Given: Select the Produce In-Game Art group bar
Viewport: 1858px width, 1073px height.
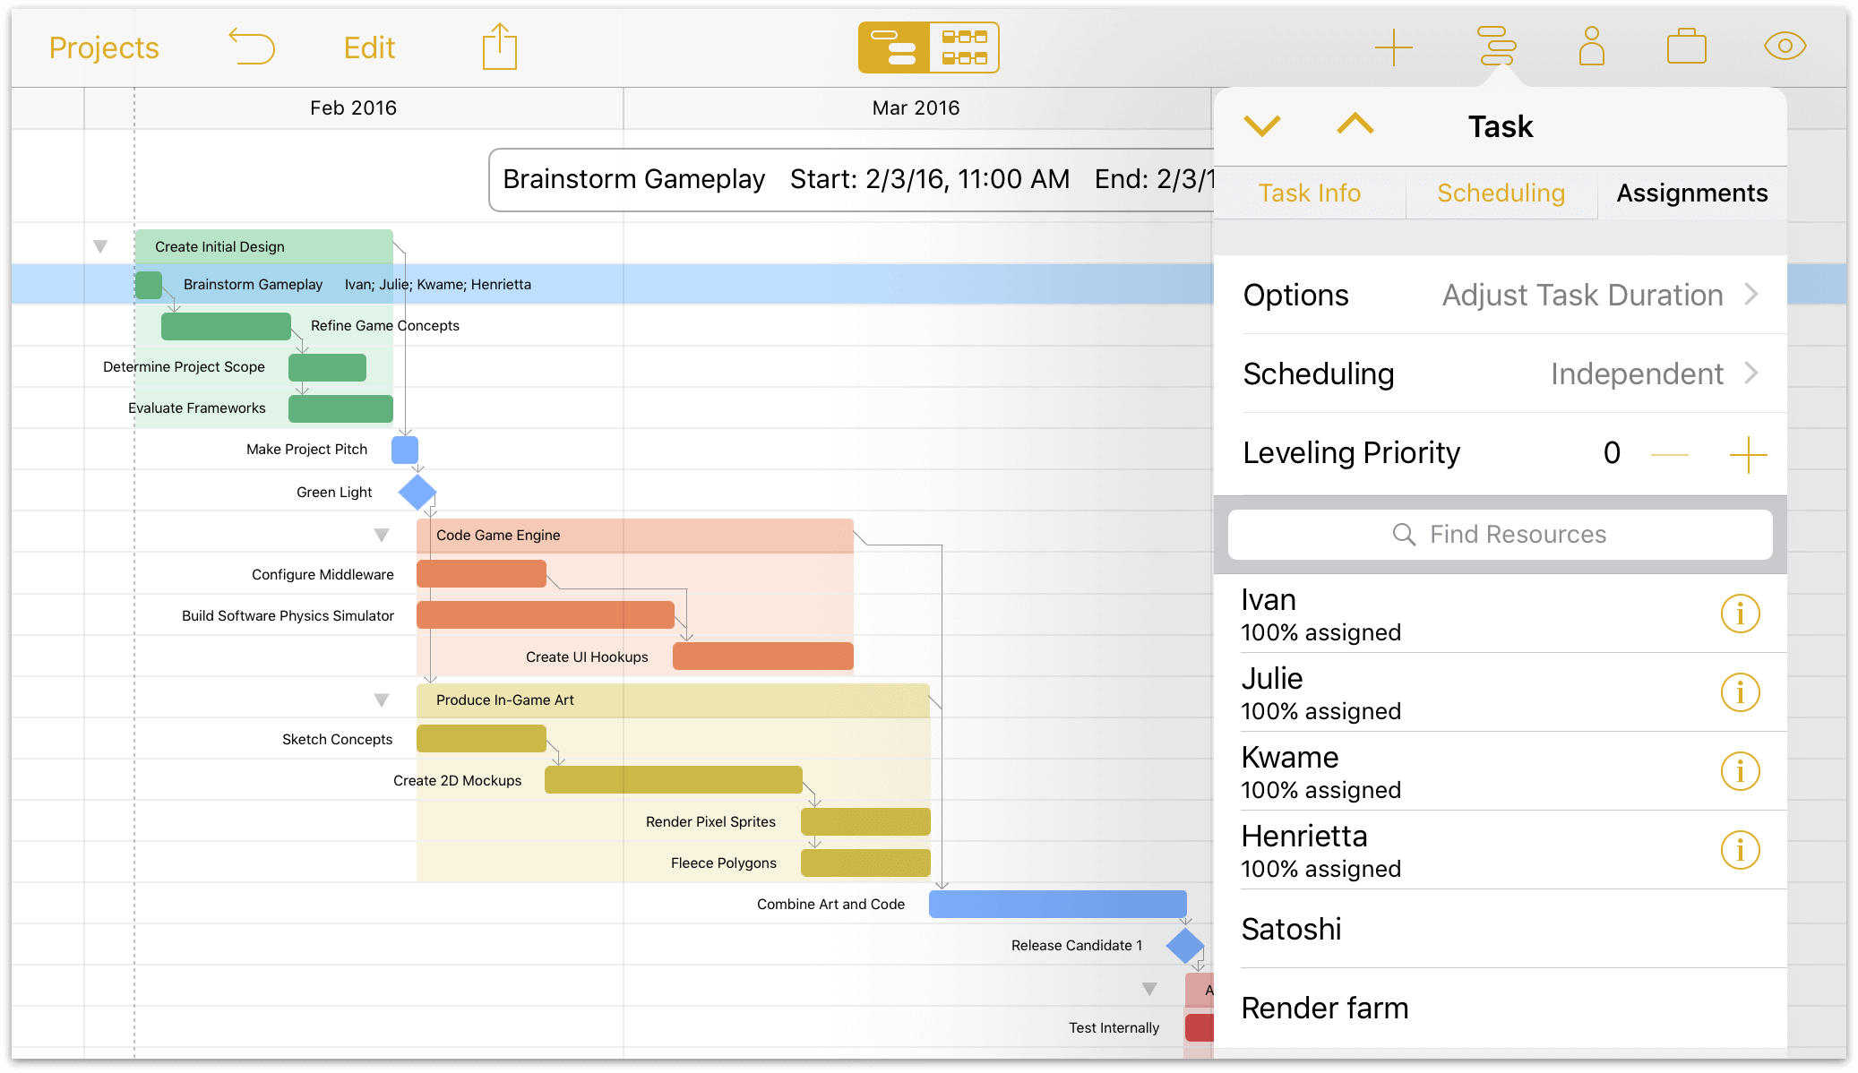Looking at the screenshot, I should tap(673, 700).
